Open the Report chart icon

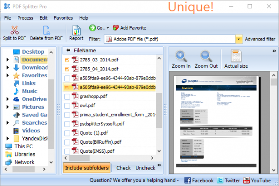click(76, 30)
